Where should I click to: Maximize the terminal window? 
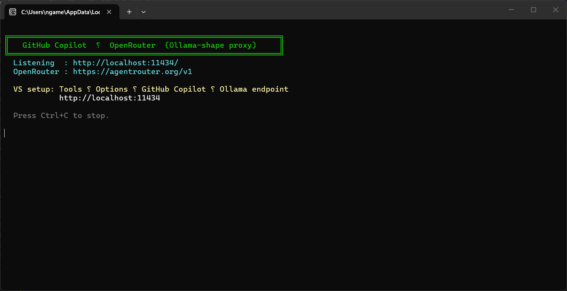point(533,10)
